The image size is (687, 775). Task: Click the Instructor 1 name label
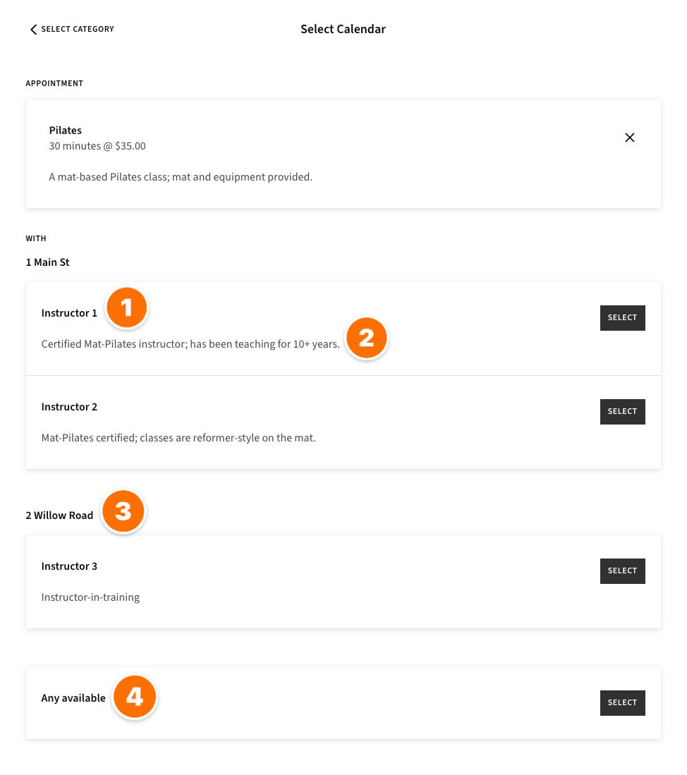69,312
